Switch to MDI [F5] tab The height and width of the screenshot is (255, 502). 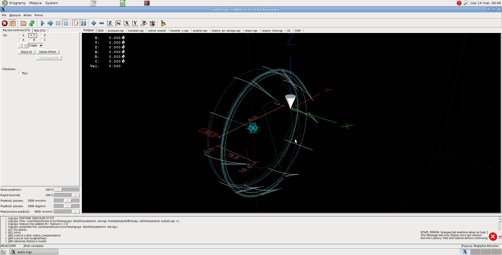(39, 31)
